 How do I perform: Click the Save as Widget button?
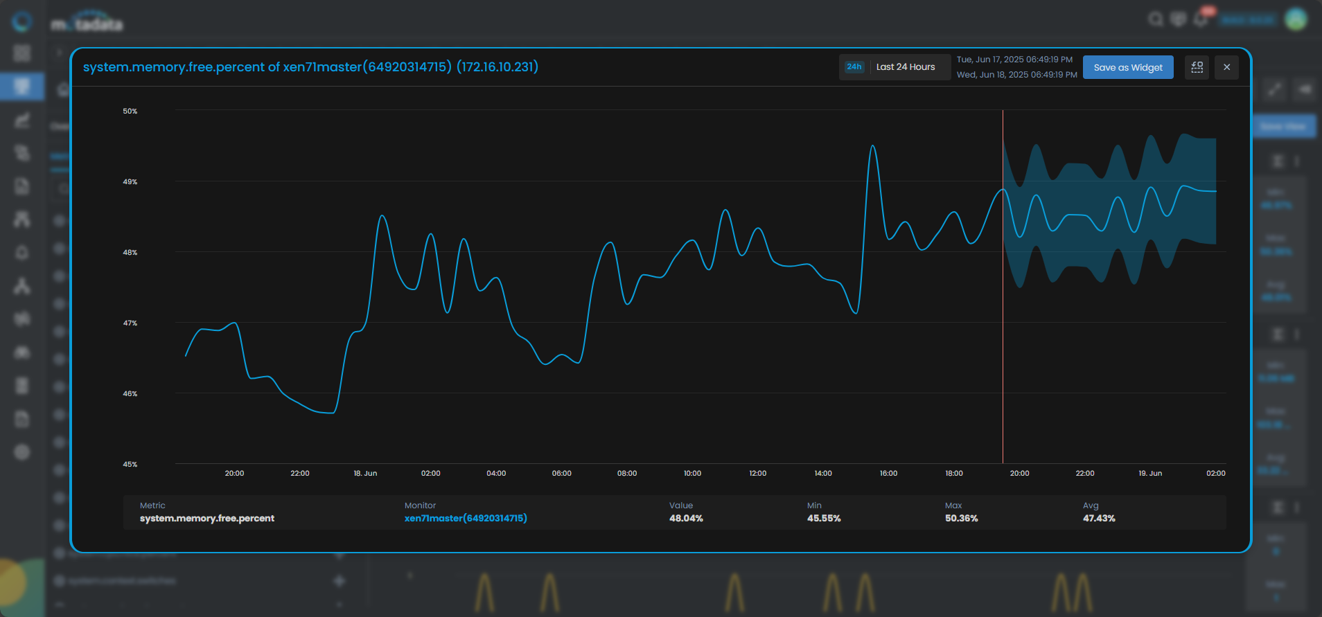click(x=1127, y=67)
